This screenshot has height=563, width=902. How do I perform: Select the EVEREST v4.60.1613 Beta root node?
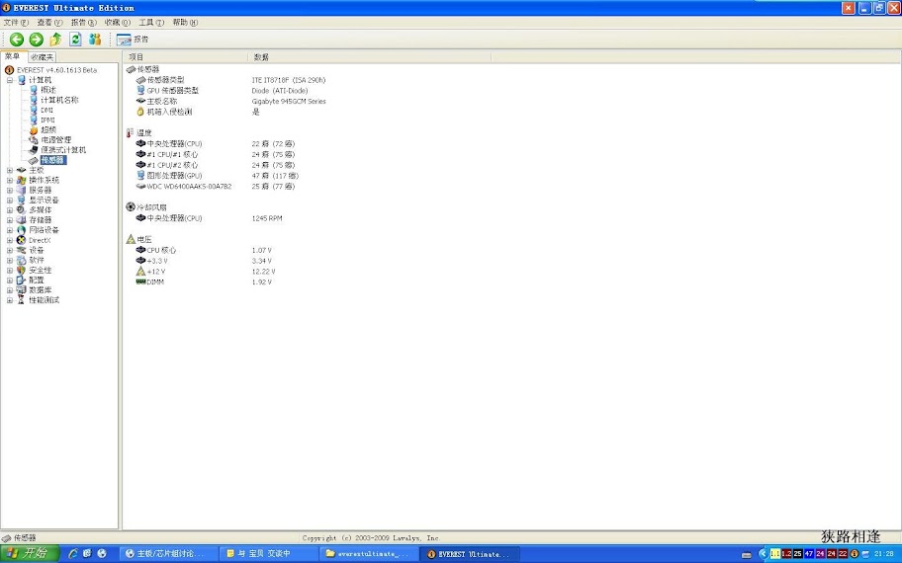click(x=56, y=70)
